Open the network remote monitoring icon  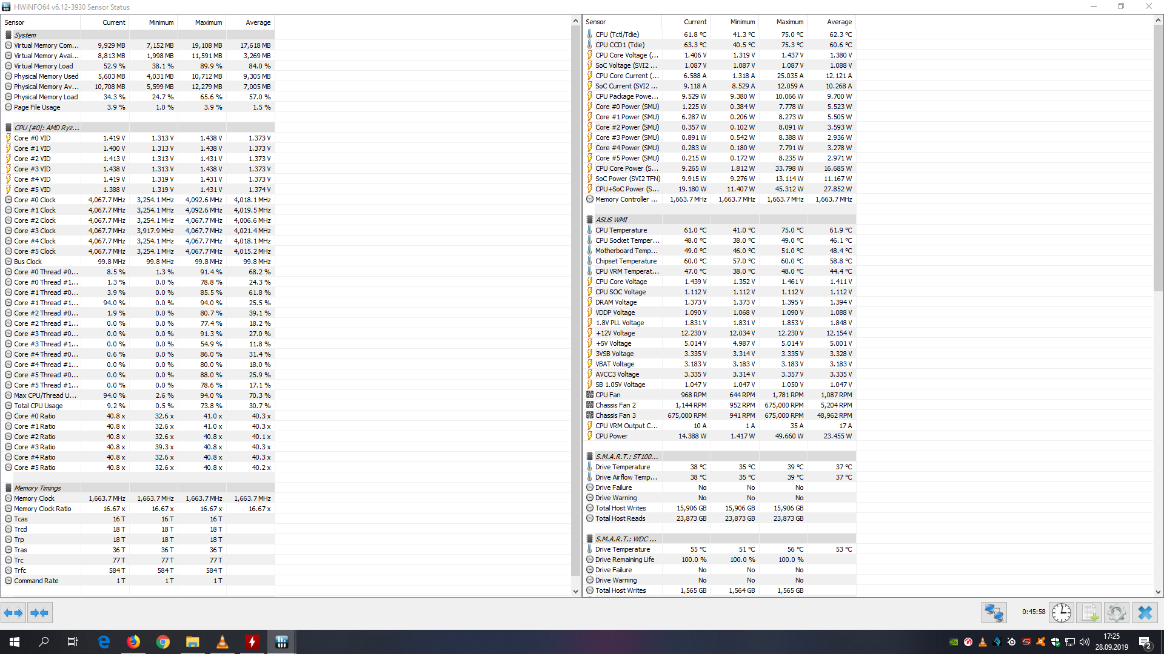(994, 613)
